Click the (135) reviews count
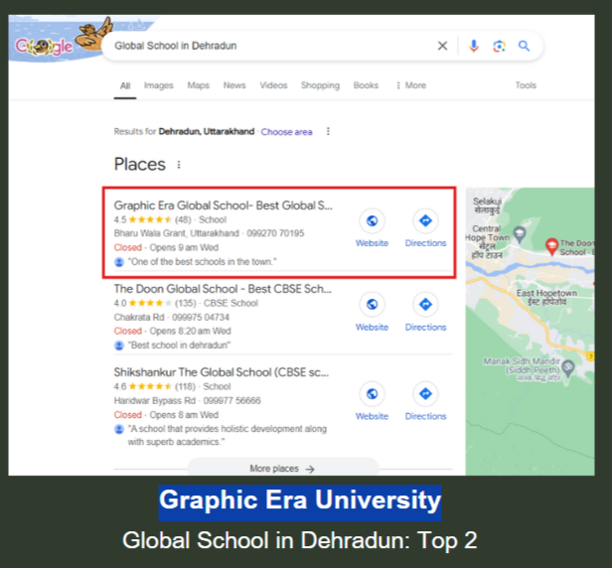612x568 pixels. pos(185,303)
